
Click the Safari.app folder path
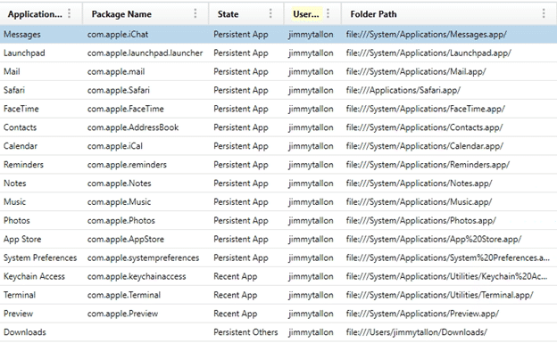403,90
